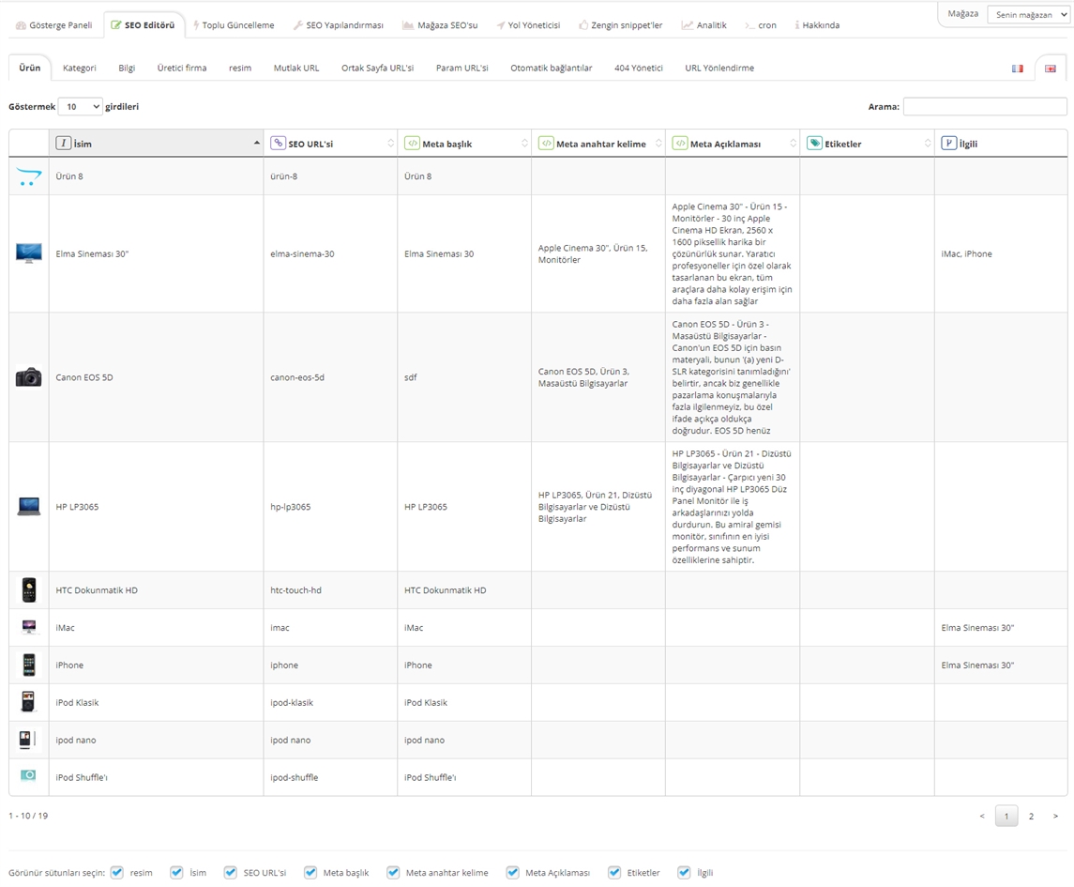The image size is (1074, 887).
Task: Open Param URL'si sub-tab
Action: (461, 68)
